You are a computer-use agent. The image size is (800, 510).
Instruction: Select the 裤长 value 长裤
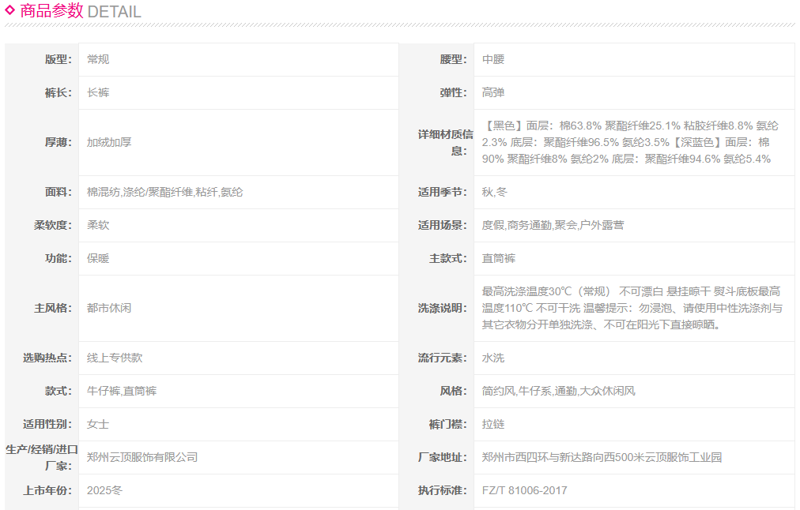98,92
